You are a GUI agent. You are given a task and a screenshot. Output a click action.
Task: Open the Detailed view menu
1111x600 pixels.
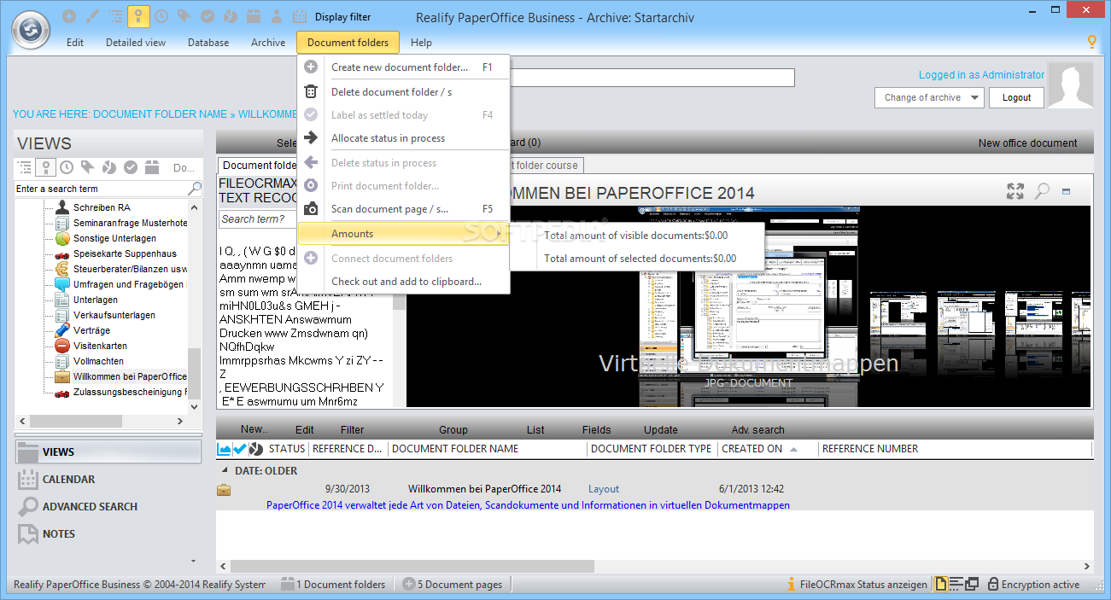click(x=136, y=43)
